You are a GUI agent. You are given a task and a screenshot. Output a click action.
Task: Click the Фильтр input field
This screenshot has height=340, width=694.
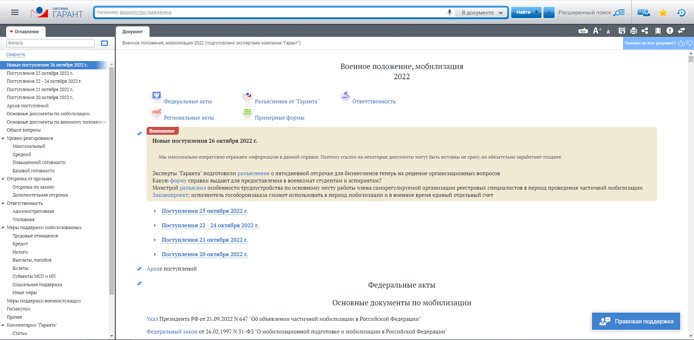50,43
